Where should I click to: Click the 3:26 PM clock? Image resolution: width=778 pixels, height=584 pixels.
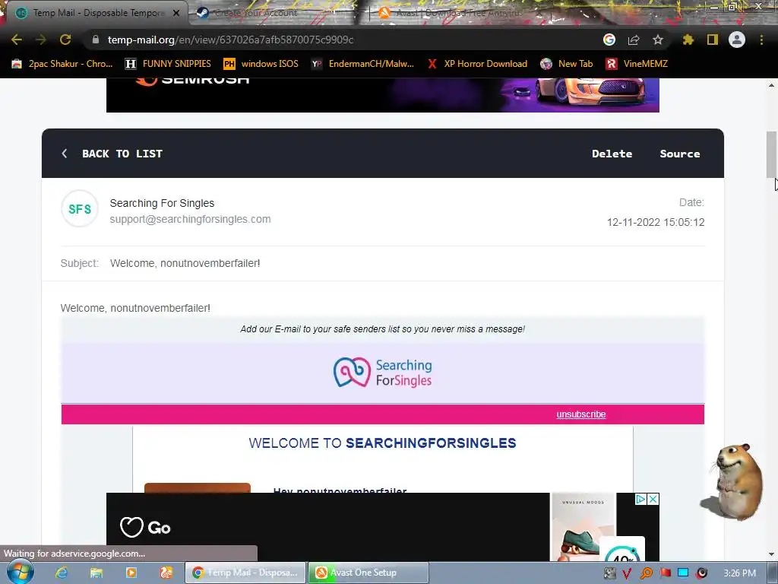tap(739, 573)
